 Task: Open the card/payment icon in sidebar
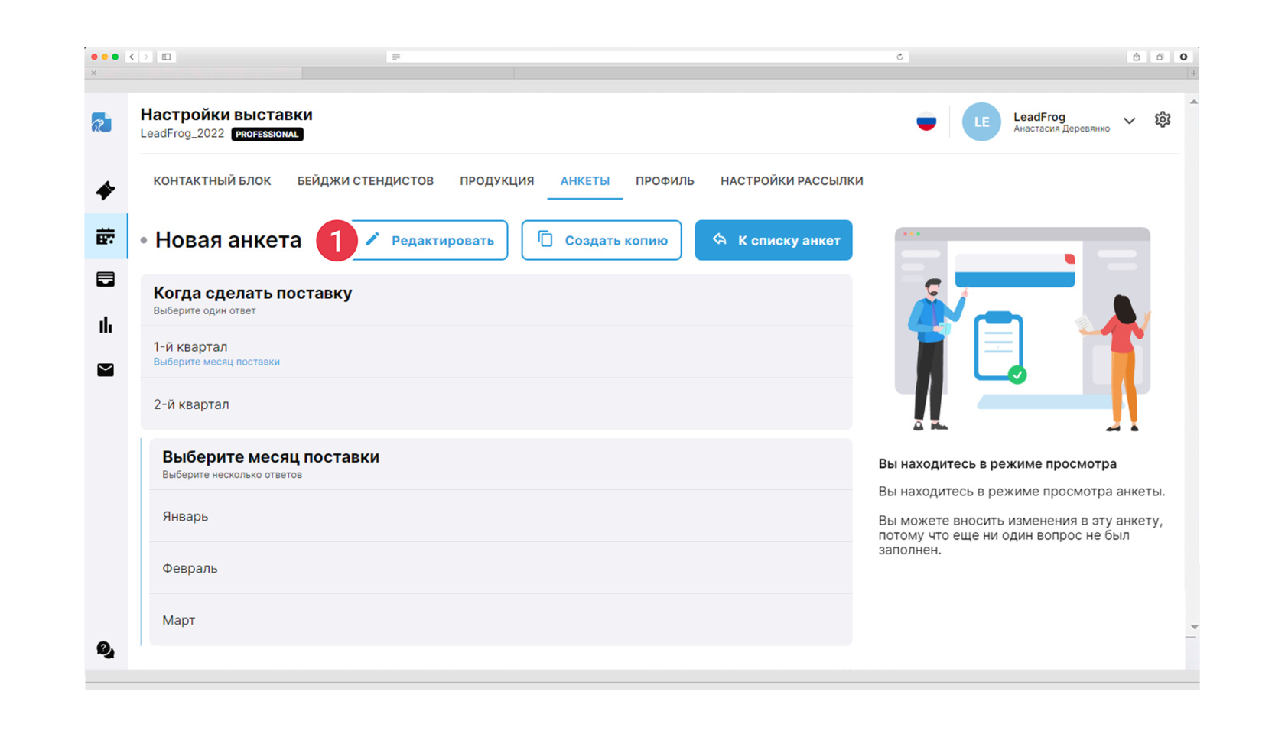coord(106,280)
